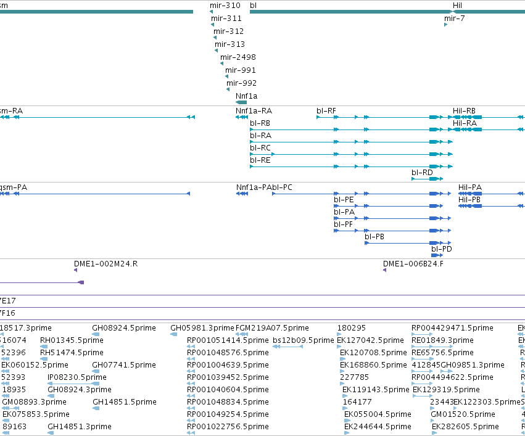
Task: Click the EK244644.5prime EST label
Action: point(378,427)
